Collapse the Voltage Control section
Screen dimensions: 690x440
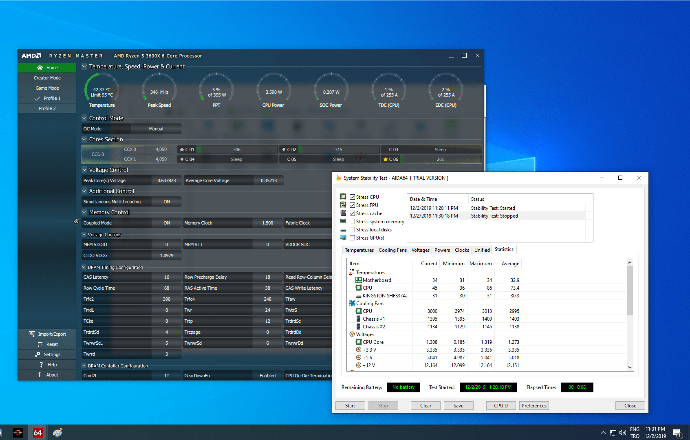pyautogui.click(x=84, y=170)
